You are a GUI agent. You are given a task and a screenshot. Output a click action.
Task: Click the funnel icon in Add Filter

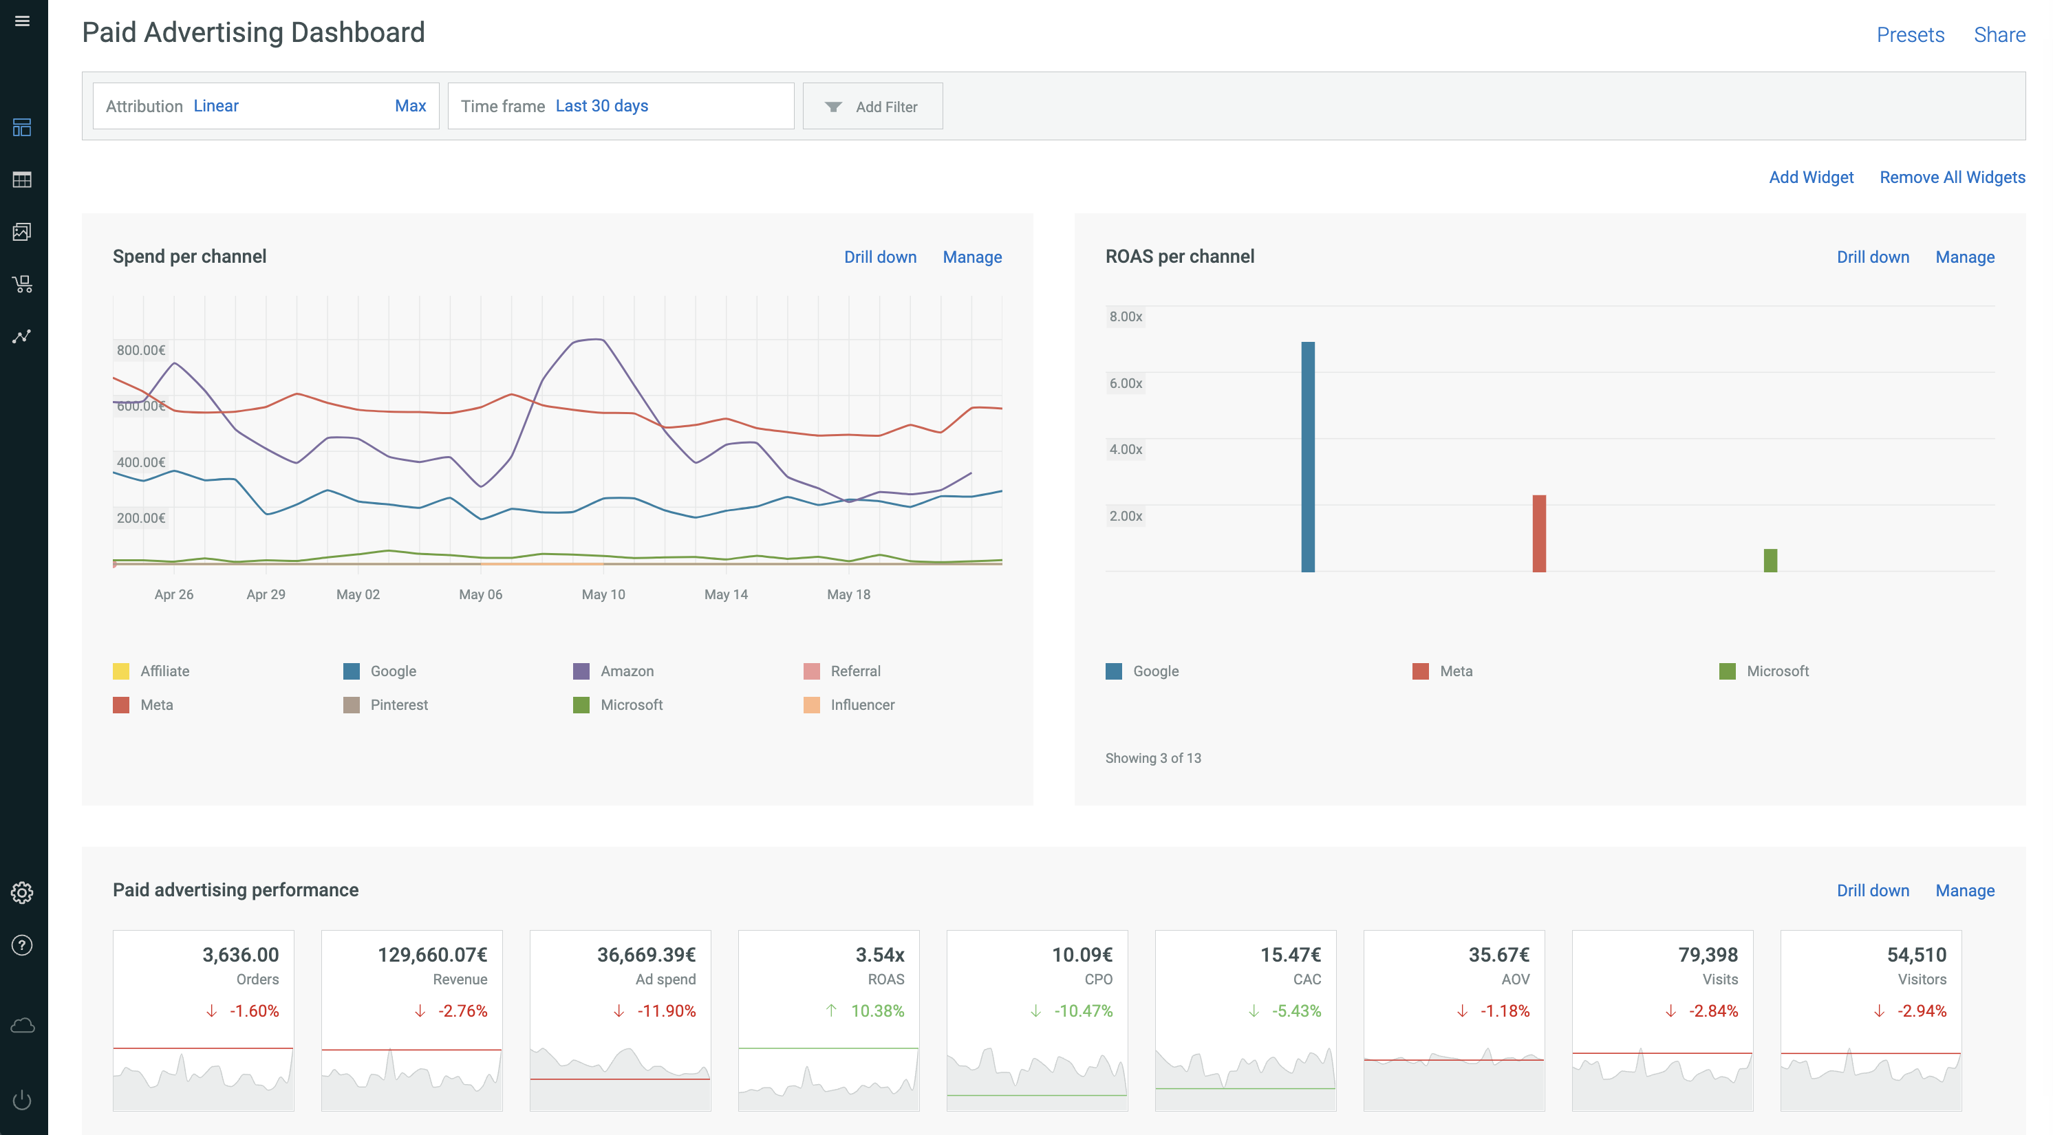click(x=833, y=107)
